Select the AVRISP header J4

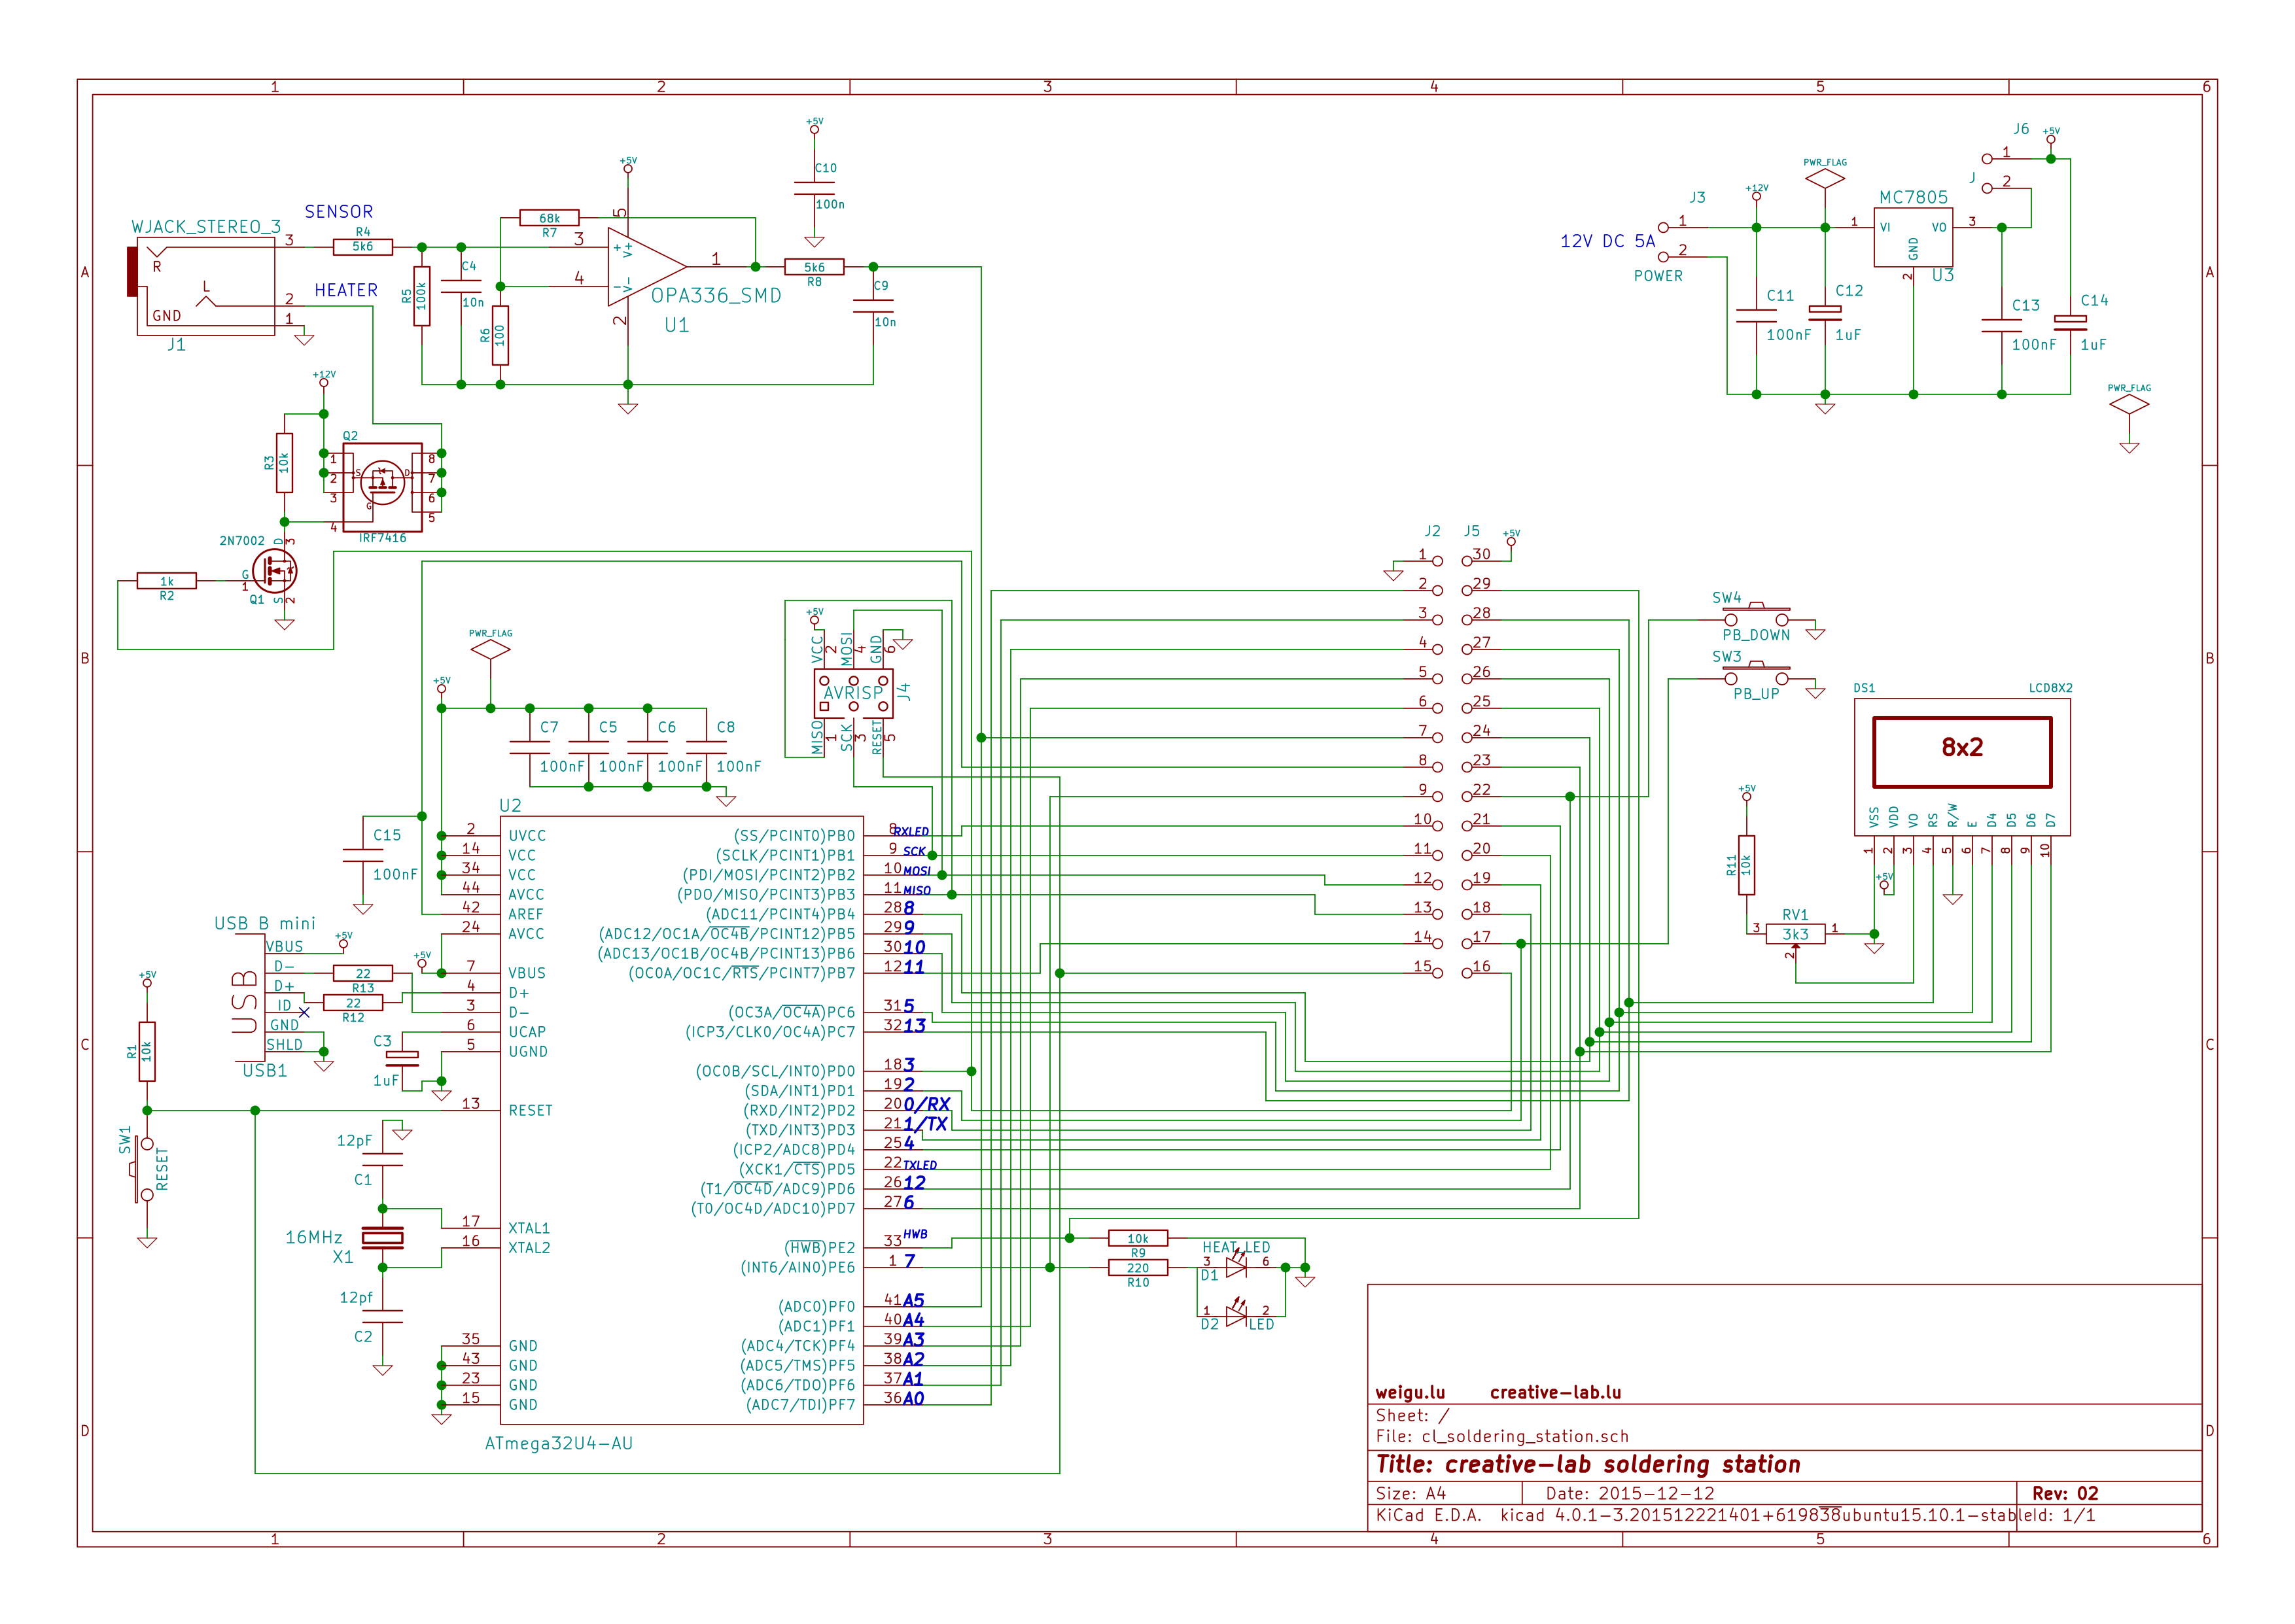853,692
